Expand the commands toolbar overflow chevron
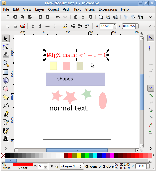Image resolution: width=156 pixels, height=171 pixels. (150, 17)
